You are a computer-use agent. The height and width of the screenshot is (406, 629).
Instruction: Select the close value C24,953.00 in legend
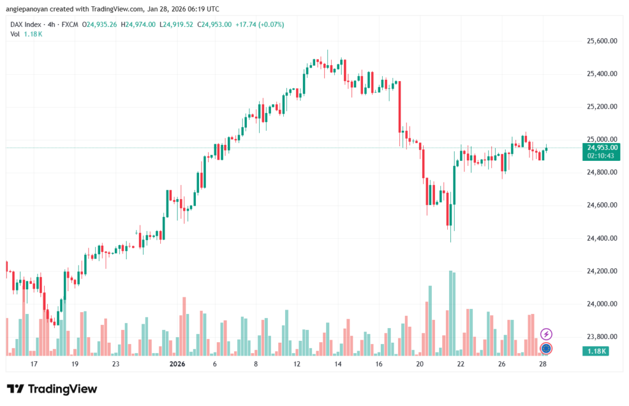tap(210, 24)
